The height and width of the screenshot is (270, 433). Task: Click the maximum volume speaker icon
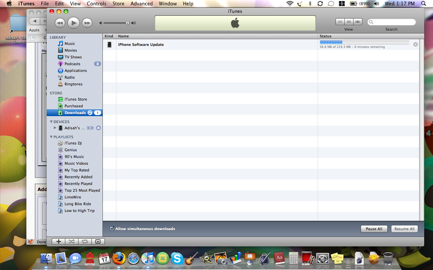tap(134, 23)
